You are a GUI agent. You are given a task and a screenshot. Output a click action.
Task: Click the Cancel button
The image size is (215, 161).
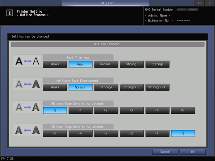tap(165, 152)
